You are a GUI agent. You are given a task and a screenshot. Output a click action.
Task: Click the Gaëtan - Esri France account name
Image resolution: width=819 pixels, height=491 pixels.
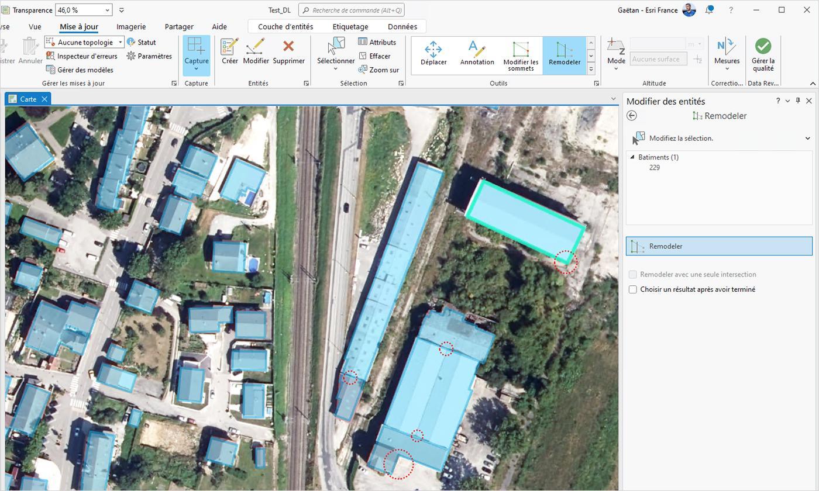tap(648, 10)
